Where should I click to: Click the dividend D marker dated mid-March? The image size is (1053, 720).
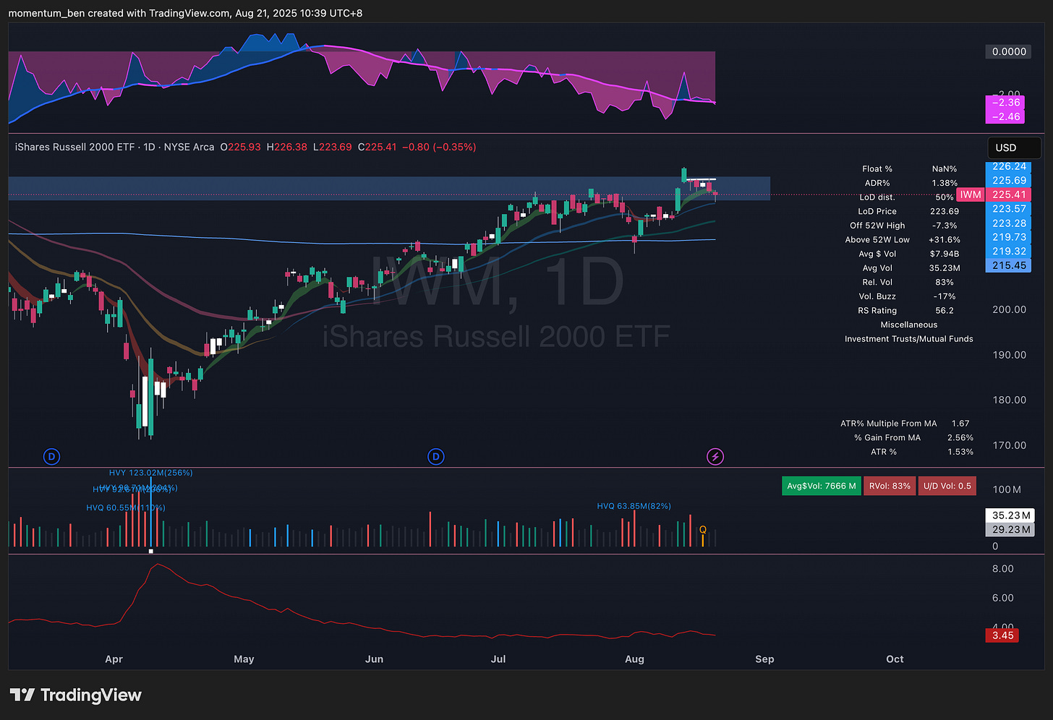51,456
